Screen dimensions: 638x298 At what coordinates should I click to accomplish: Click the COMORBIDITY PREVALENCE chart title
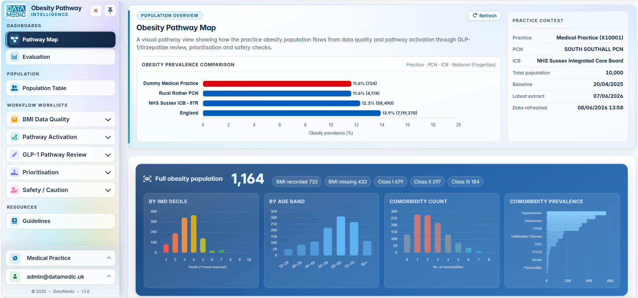[546, 201]
